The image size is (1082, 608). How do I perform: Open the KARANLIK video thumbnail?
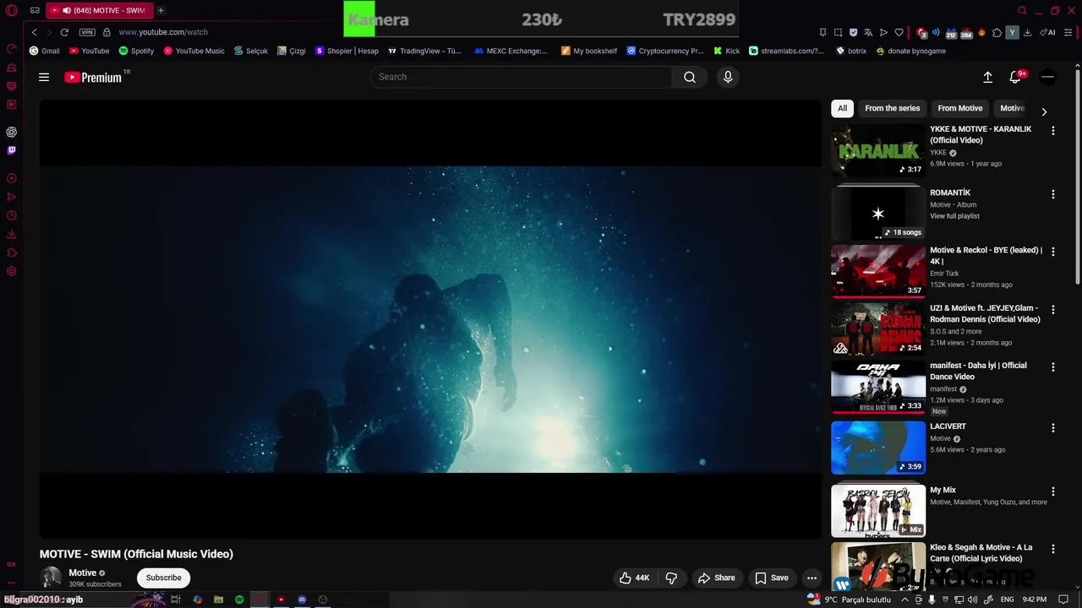(x=878, y=150)
